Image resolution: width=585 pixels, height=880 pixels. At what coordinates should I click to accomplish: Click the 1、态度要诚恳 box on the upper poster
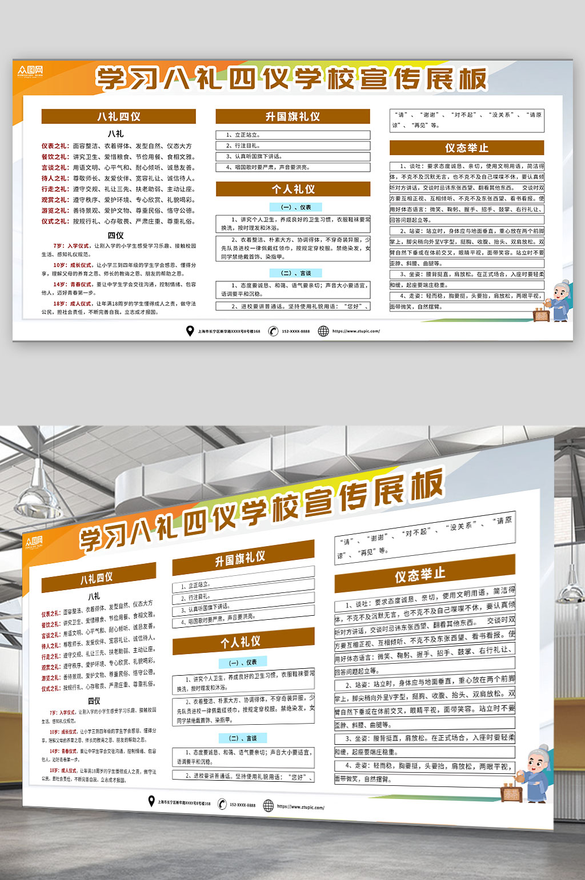pos(292,289)
